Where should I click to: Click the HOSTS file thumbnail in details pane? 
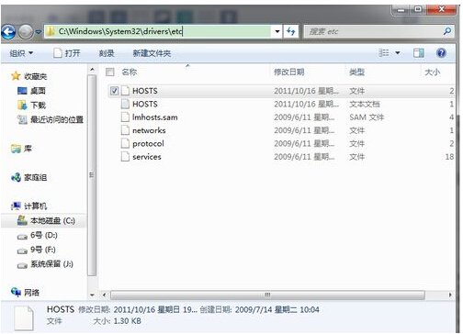point(24,318)
